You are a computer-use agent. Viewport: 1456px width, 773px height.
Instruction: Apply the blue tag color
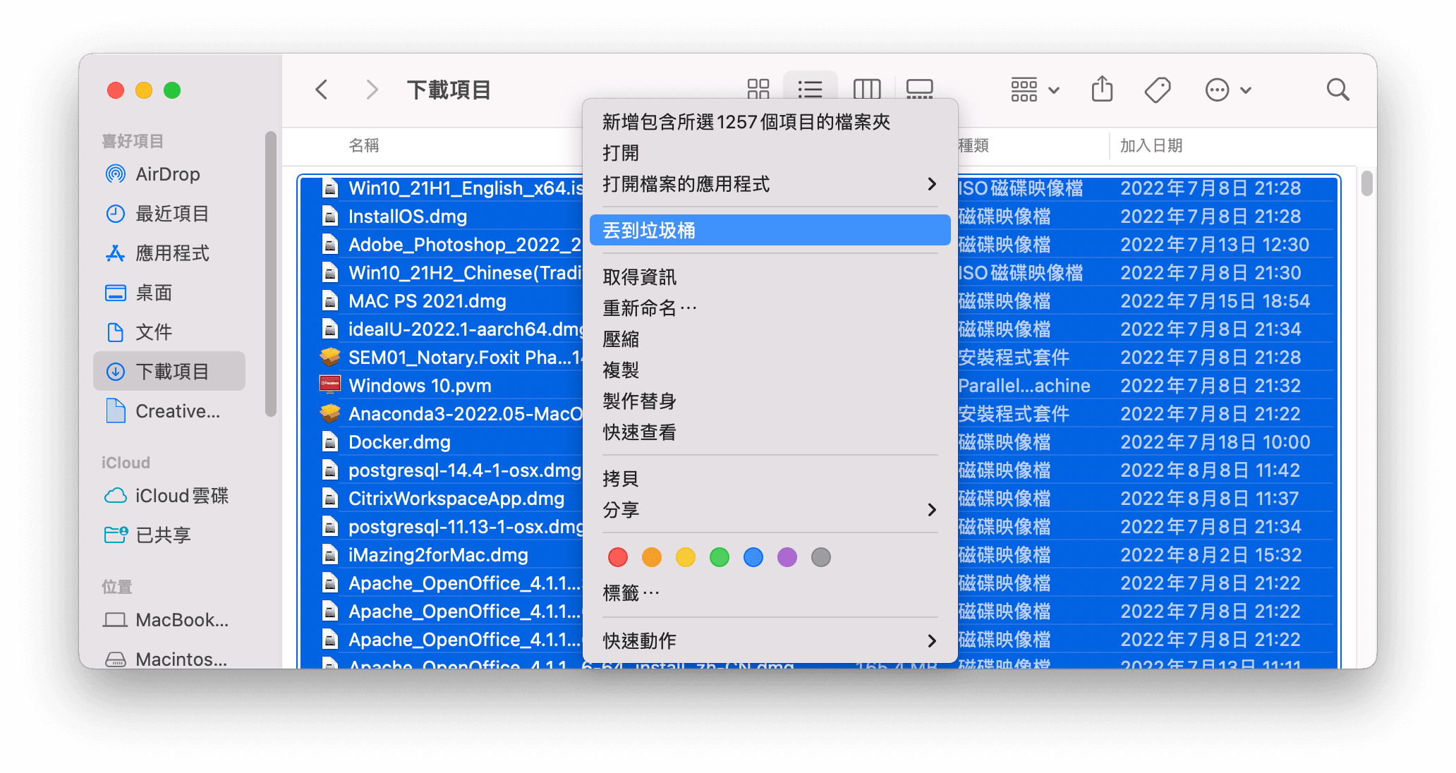coord(753,557)
